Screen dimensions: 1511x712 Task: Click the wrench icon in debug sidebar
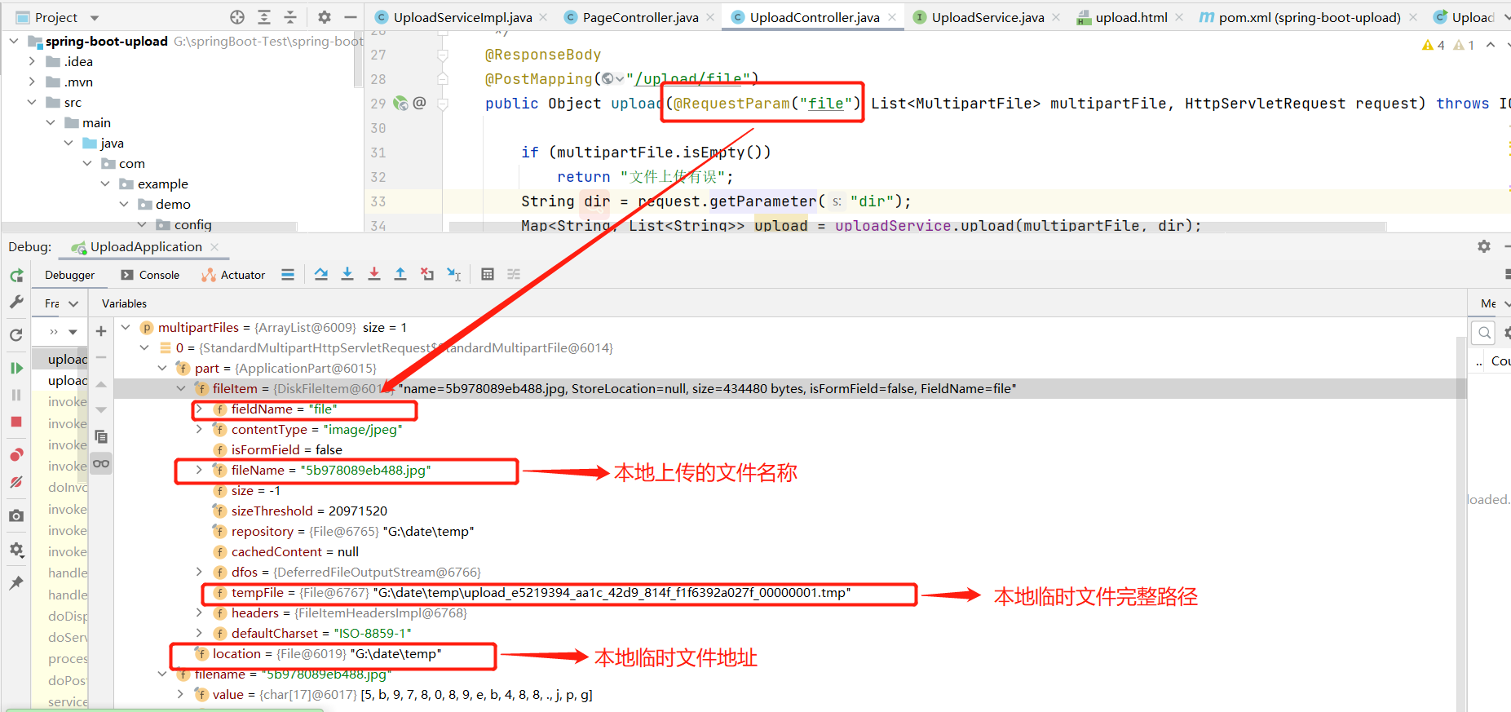tap(16, 303)
